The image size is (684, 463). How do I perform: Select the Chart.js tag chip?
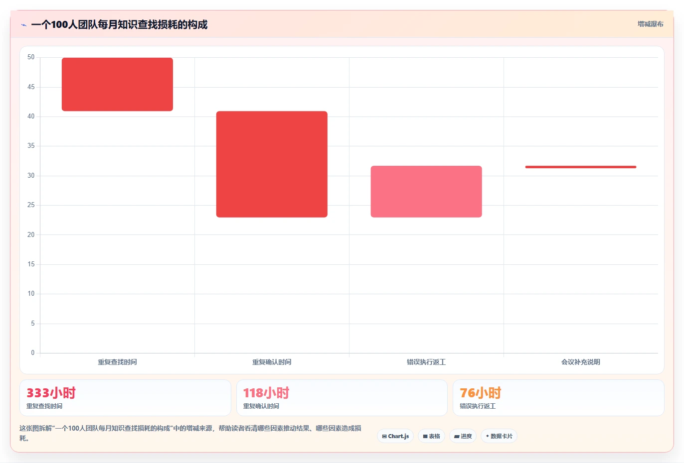tap(395, 436)
